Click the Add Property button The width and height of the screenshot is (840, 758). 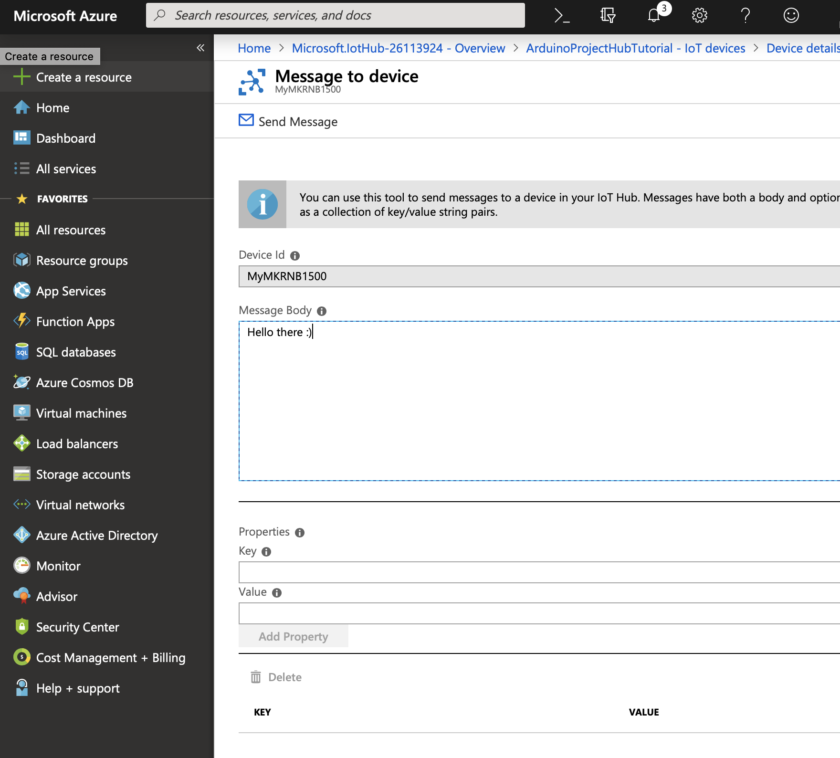click(293, 636)
